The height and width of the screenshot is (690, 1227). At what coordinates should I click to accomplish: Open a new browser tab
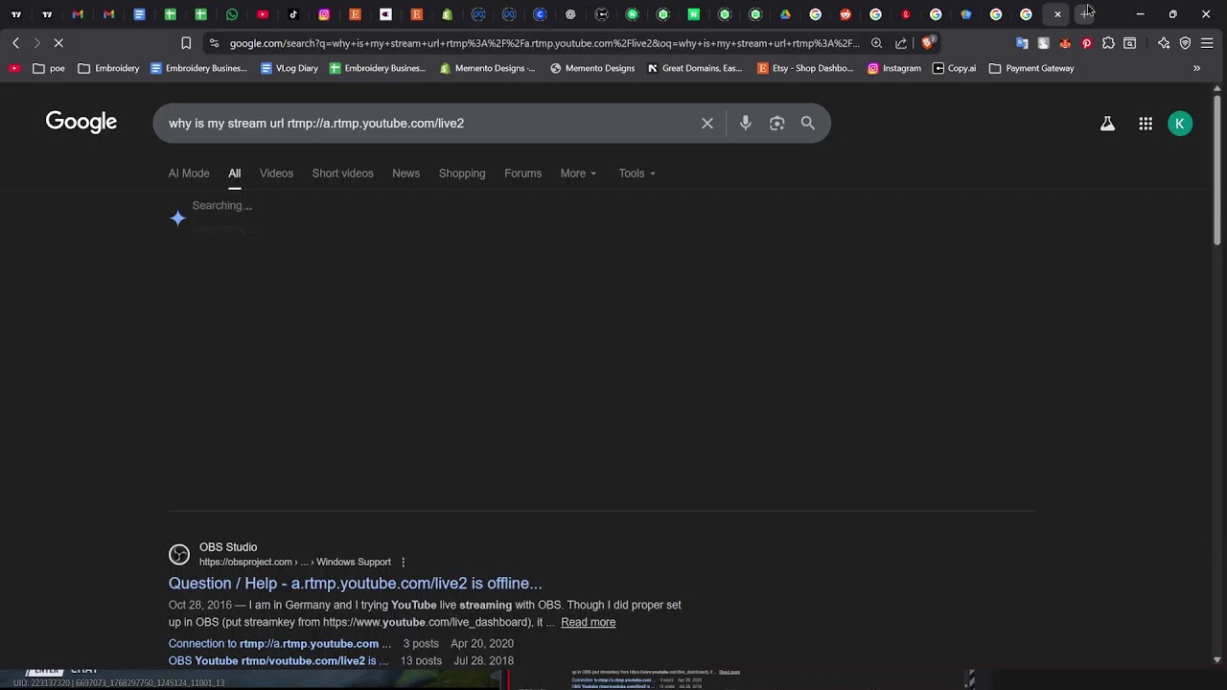tap(1085, 14)
